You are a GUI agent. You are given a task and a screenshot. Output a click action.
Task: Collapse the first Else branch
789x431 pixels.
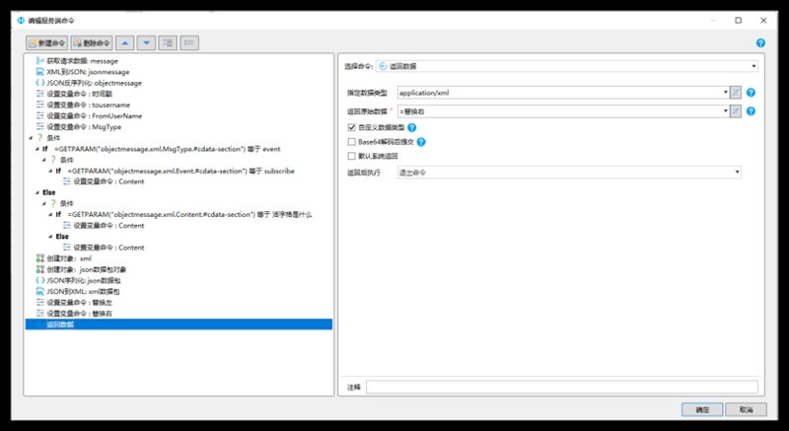pyautogui.click(x=37, y=192)
